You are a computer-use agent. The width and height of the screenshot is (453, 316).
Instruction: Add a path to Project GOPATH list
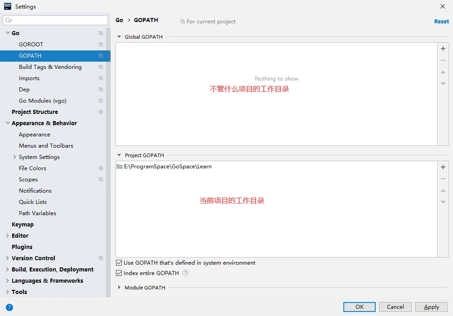[443, 167]
